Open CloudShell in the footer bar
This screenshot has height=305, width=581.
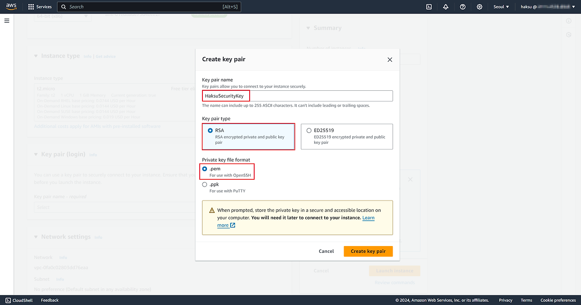19,300
